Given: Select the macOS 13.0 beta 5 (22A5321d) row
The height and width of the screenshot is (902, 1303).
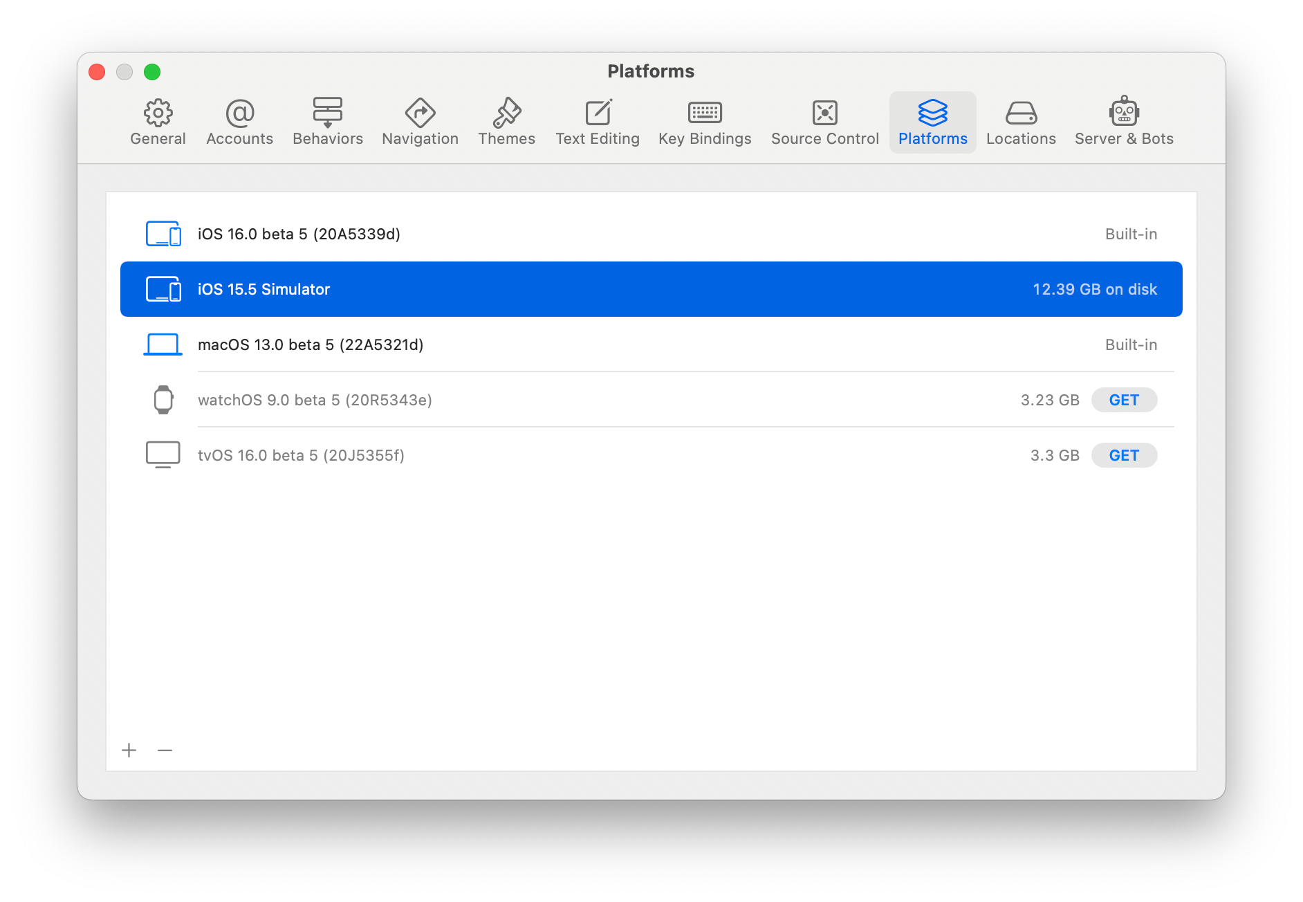Looking at the screenshot, I should [651, 344].
